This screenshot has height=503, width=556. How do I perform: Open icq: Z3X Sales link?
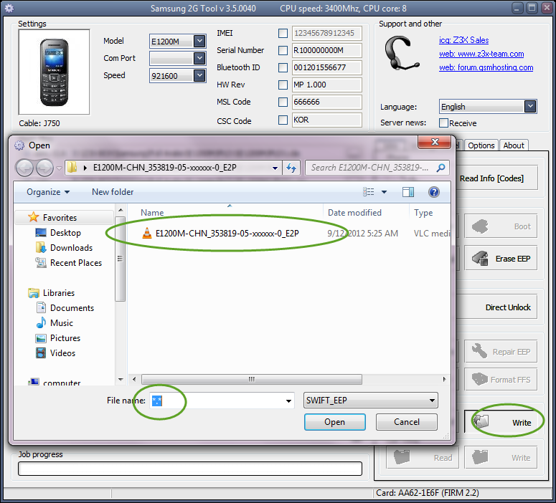[x=463, y=40]
